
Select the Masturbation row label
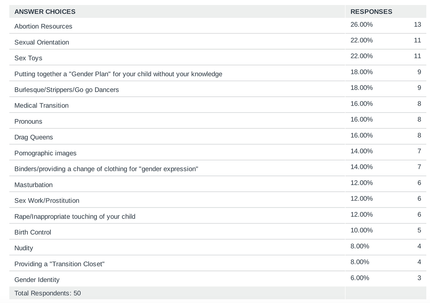34,185
